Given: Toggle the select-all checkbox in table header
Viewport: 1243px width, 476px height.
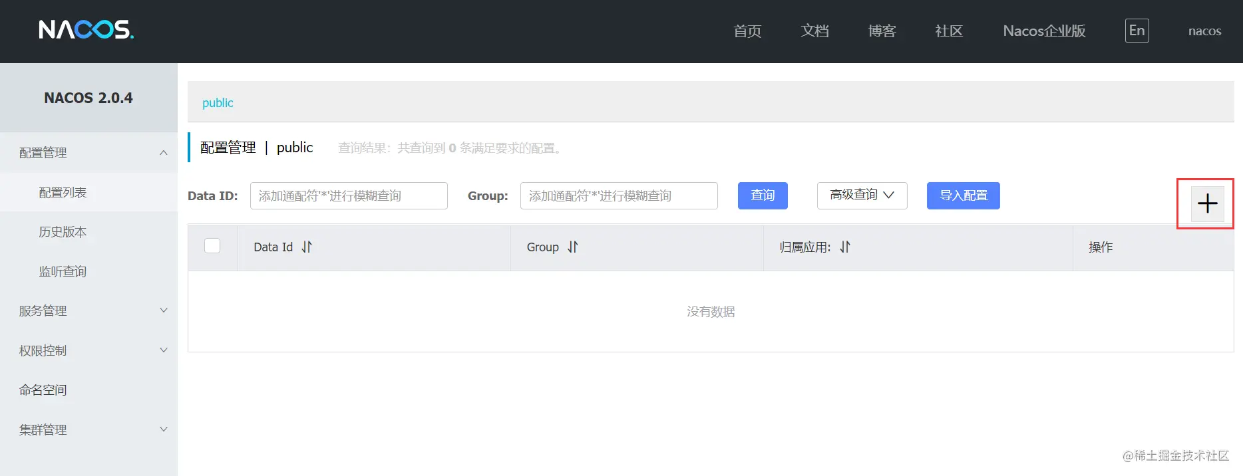Looking at the screenshot, I should (x=212, y=246).
